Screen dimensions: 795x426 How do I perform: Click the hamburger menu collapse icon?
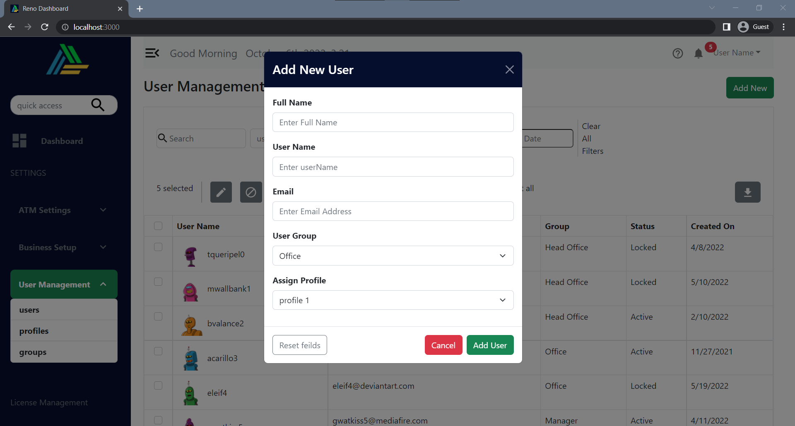pos(152,53)
